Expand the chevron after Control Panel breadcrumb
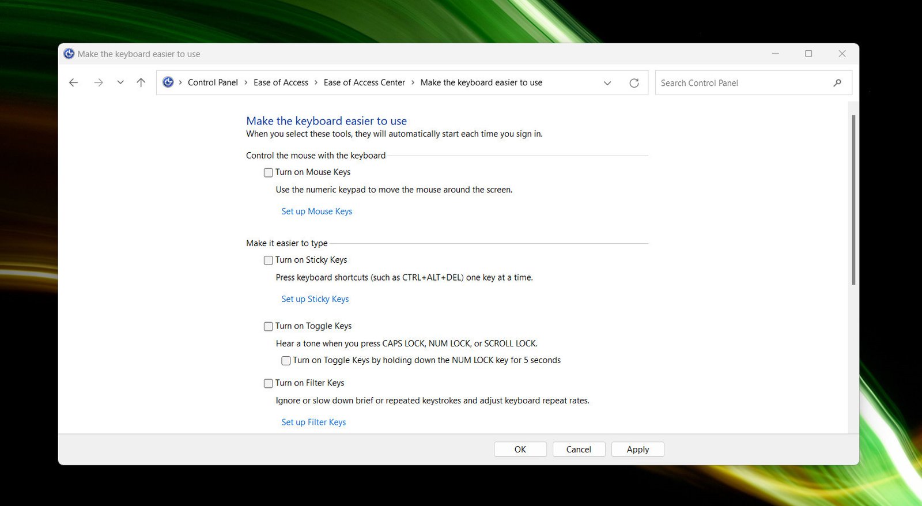The image size is (922, 506). coord(246,82)
